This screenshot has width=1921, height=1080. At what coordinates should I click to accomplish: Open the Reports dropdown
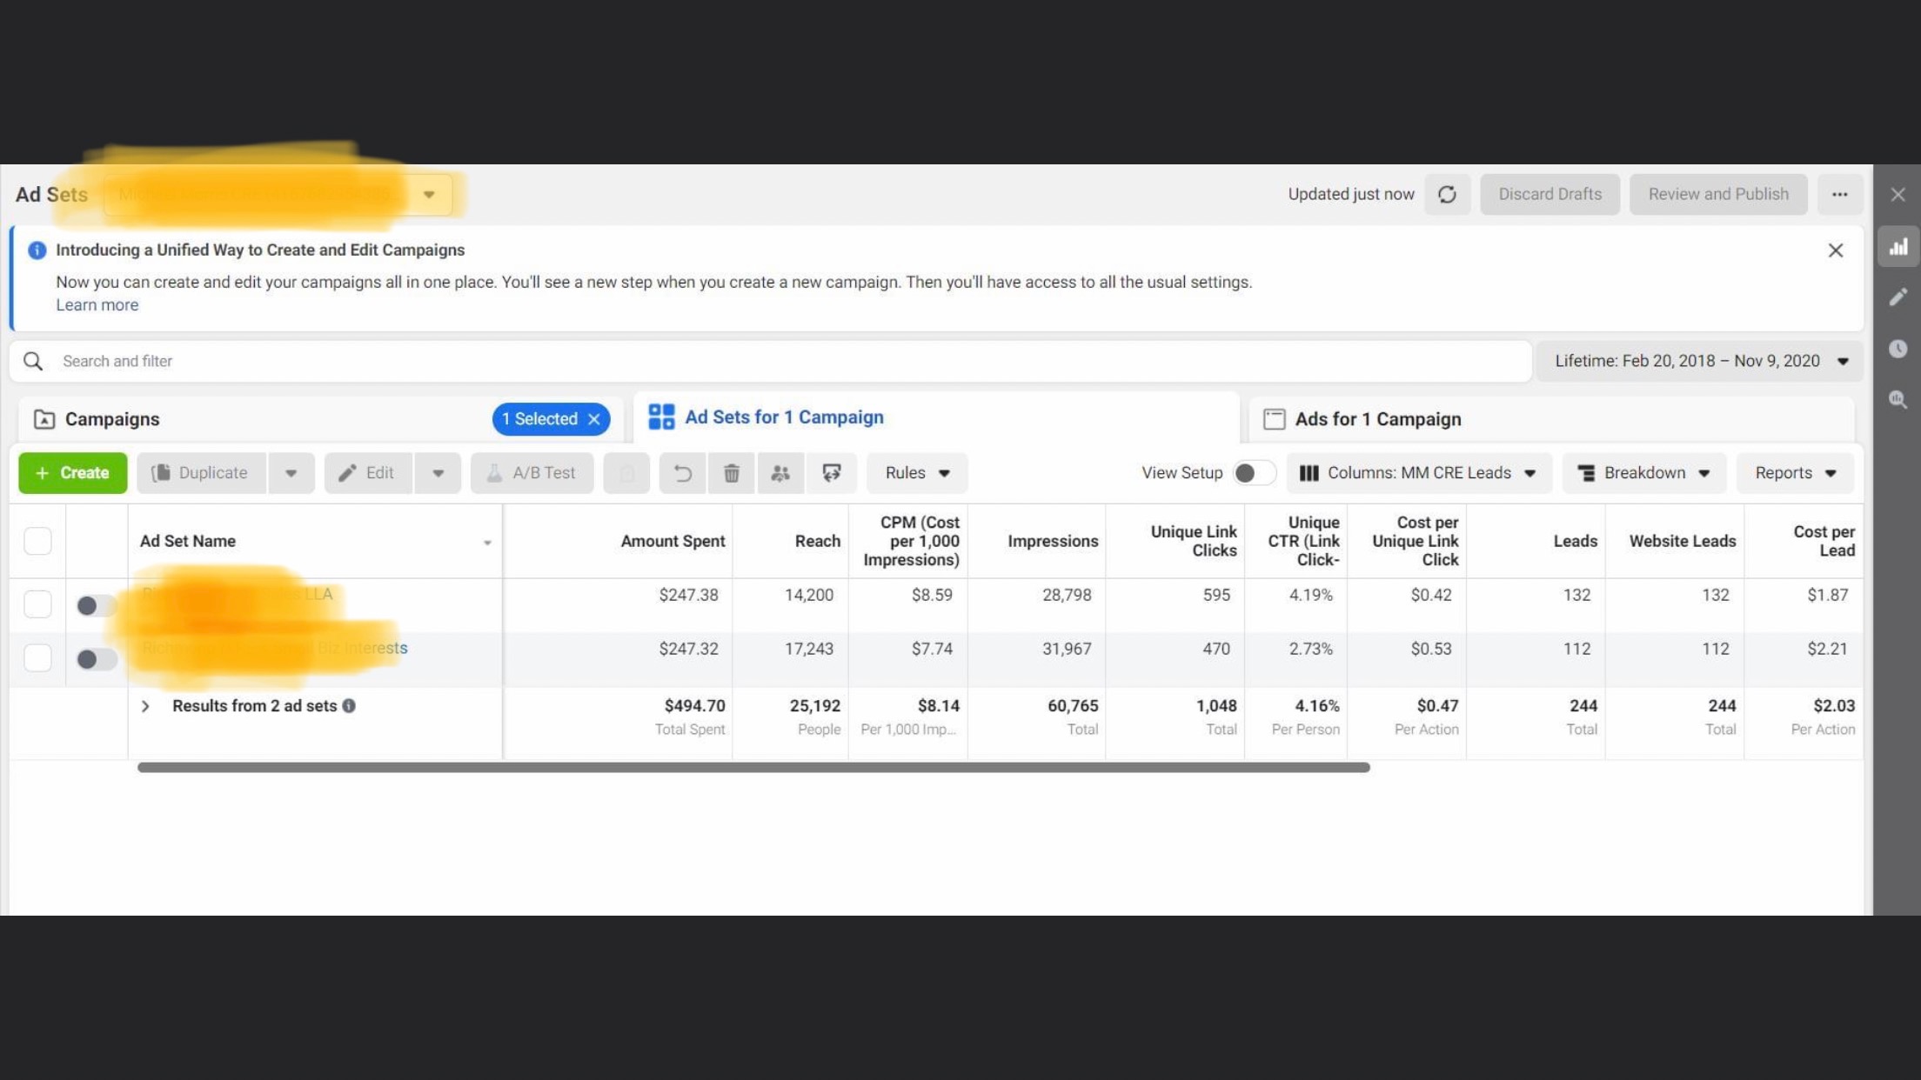1795,473
